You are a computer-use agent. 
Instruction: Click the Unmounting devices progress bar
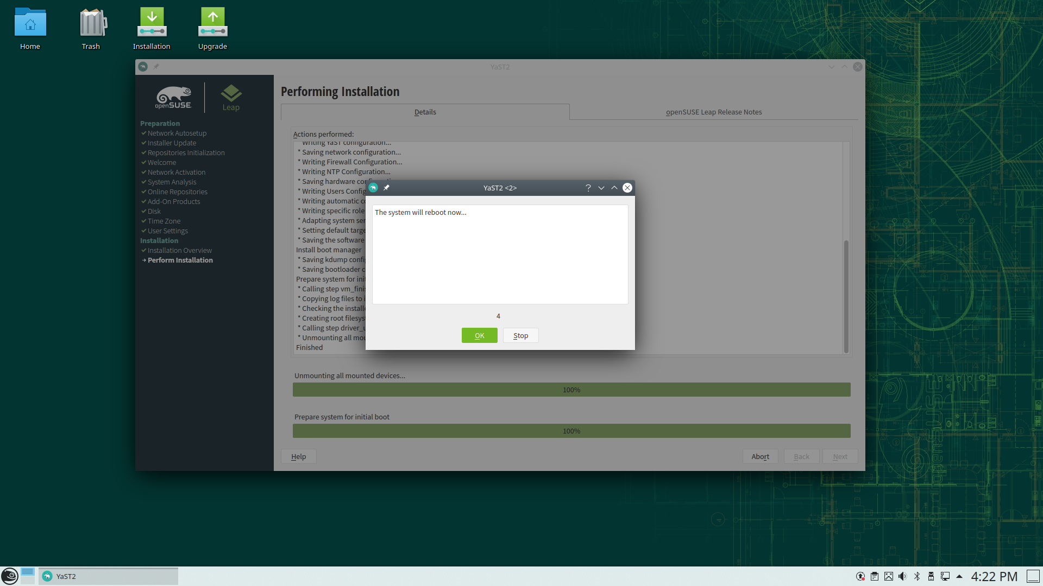coord(571,390)
